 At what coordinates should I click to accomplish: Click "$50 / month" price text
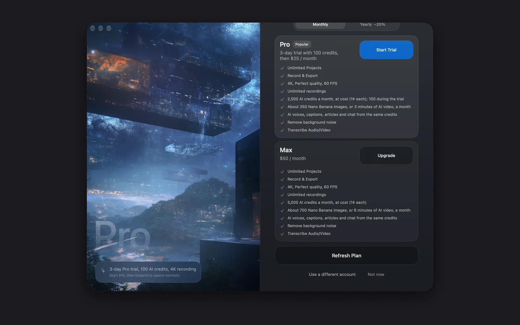[x=293, y=158]
